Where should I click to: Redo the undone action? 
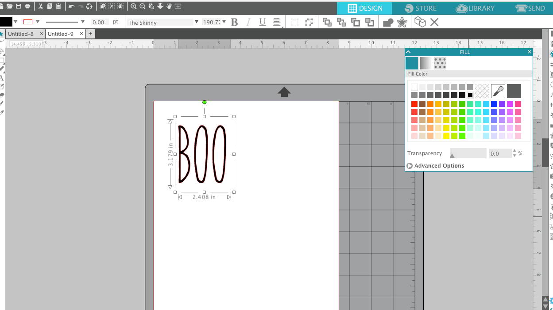pos(80,7)
